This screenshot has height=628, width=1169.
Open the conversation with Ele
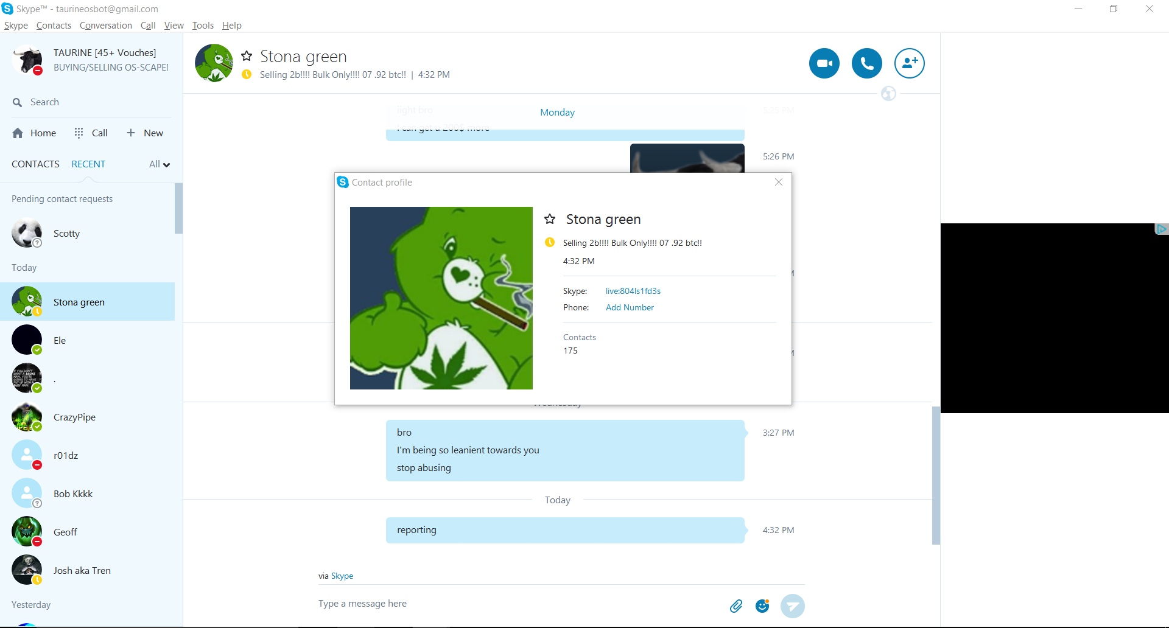pos(87,340)
